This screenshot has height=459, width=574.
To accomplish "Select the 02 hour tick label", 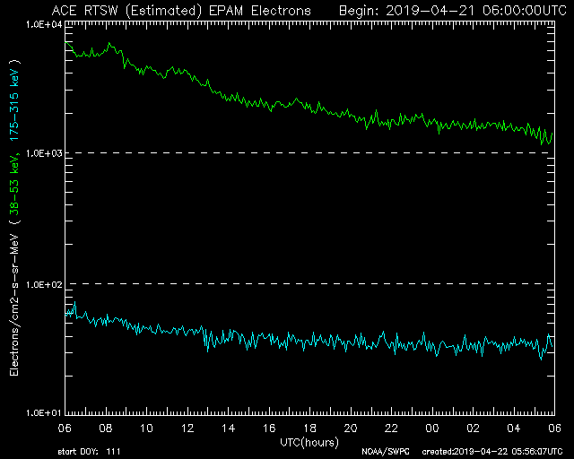I will tap(473, 427).
